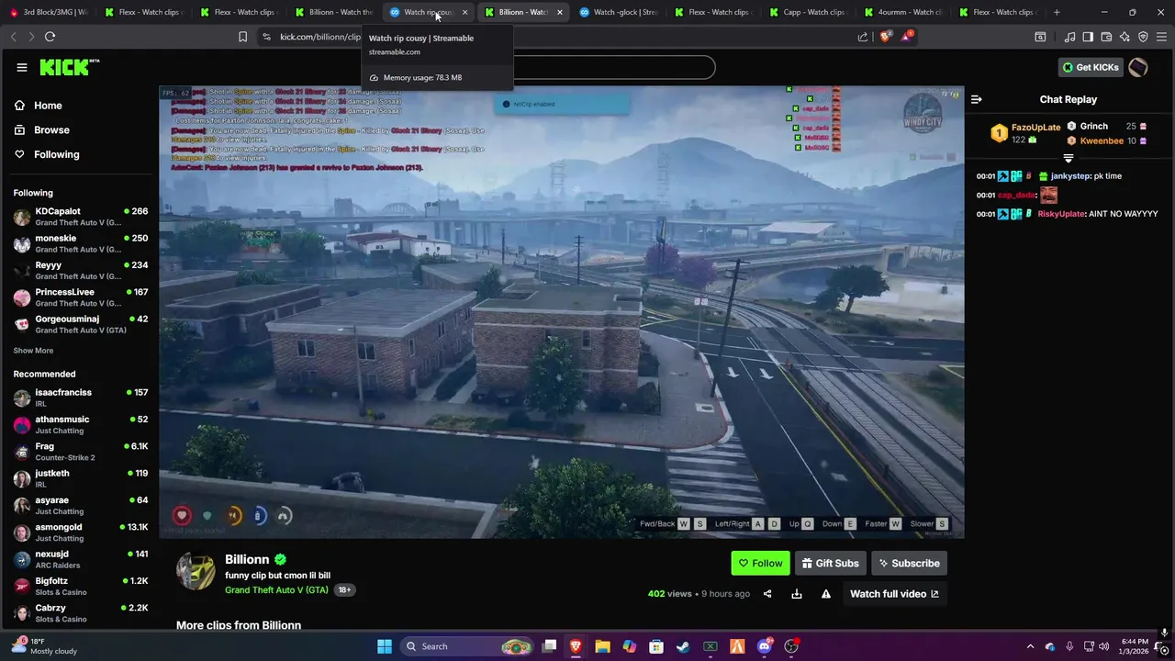
Task: Open a new browser tab
Action: [1057, 12]
